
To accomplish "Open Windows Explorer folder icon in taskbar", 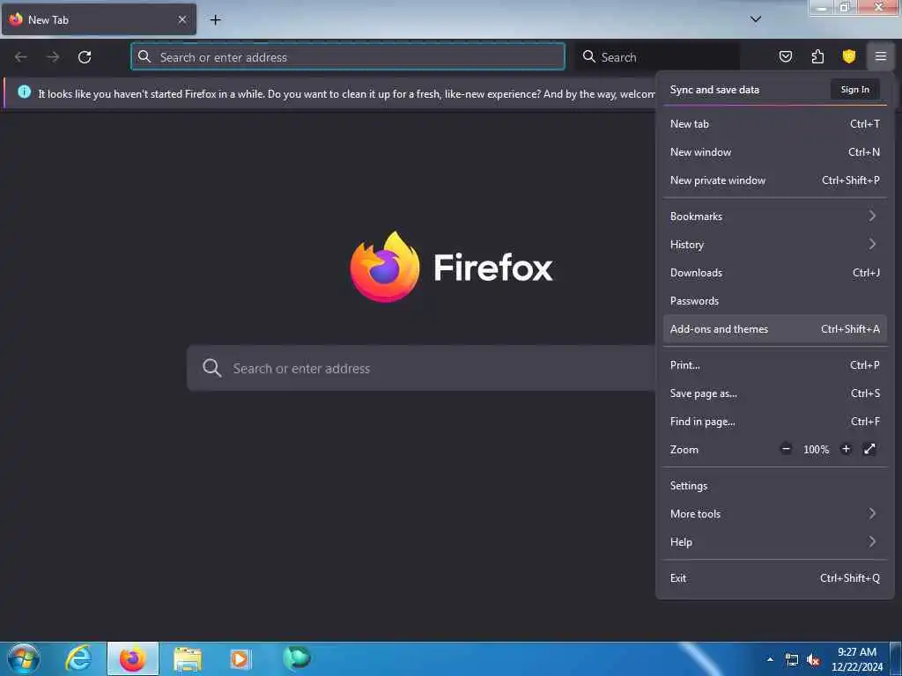I will pos(188,658).
